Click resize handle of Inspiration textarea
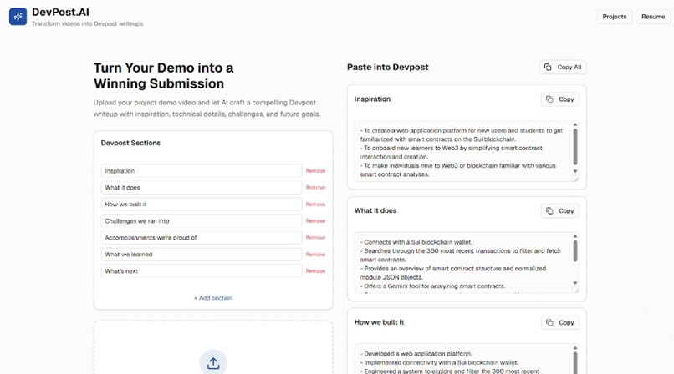Screen dimensions: 674x374 coord(576,179)
